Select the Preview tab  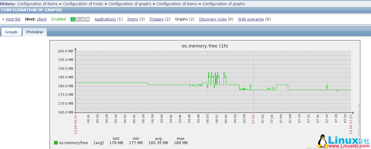coord(35,32)
